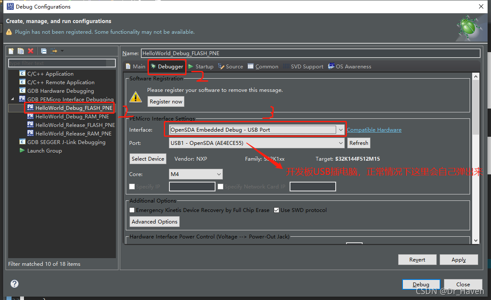Open the Startup tab
Viewport: 491px width, 300px height.
201,66
